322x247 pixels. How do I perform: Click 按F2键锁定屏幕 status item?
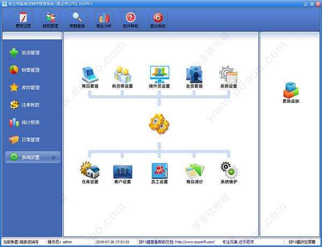pos(302,242)
